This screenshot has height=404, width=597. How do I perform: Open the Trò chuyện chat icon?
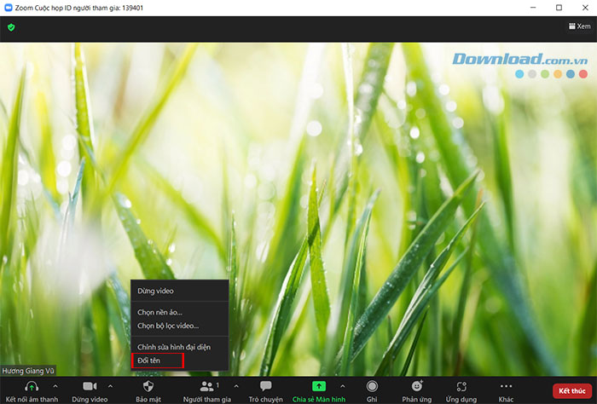coord(265,387)
